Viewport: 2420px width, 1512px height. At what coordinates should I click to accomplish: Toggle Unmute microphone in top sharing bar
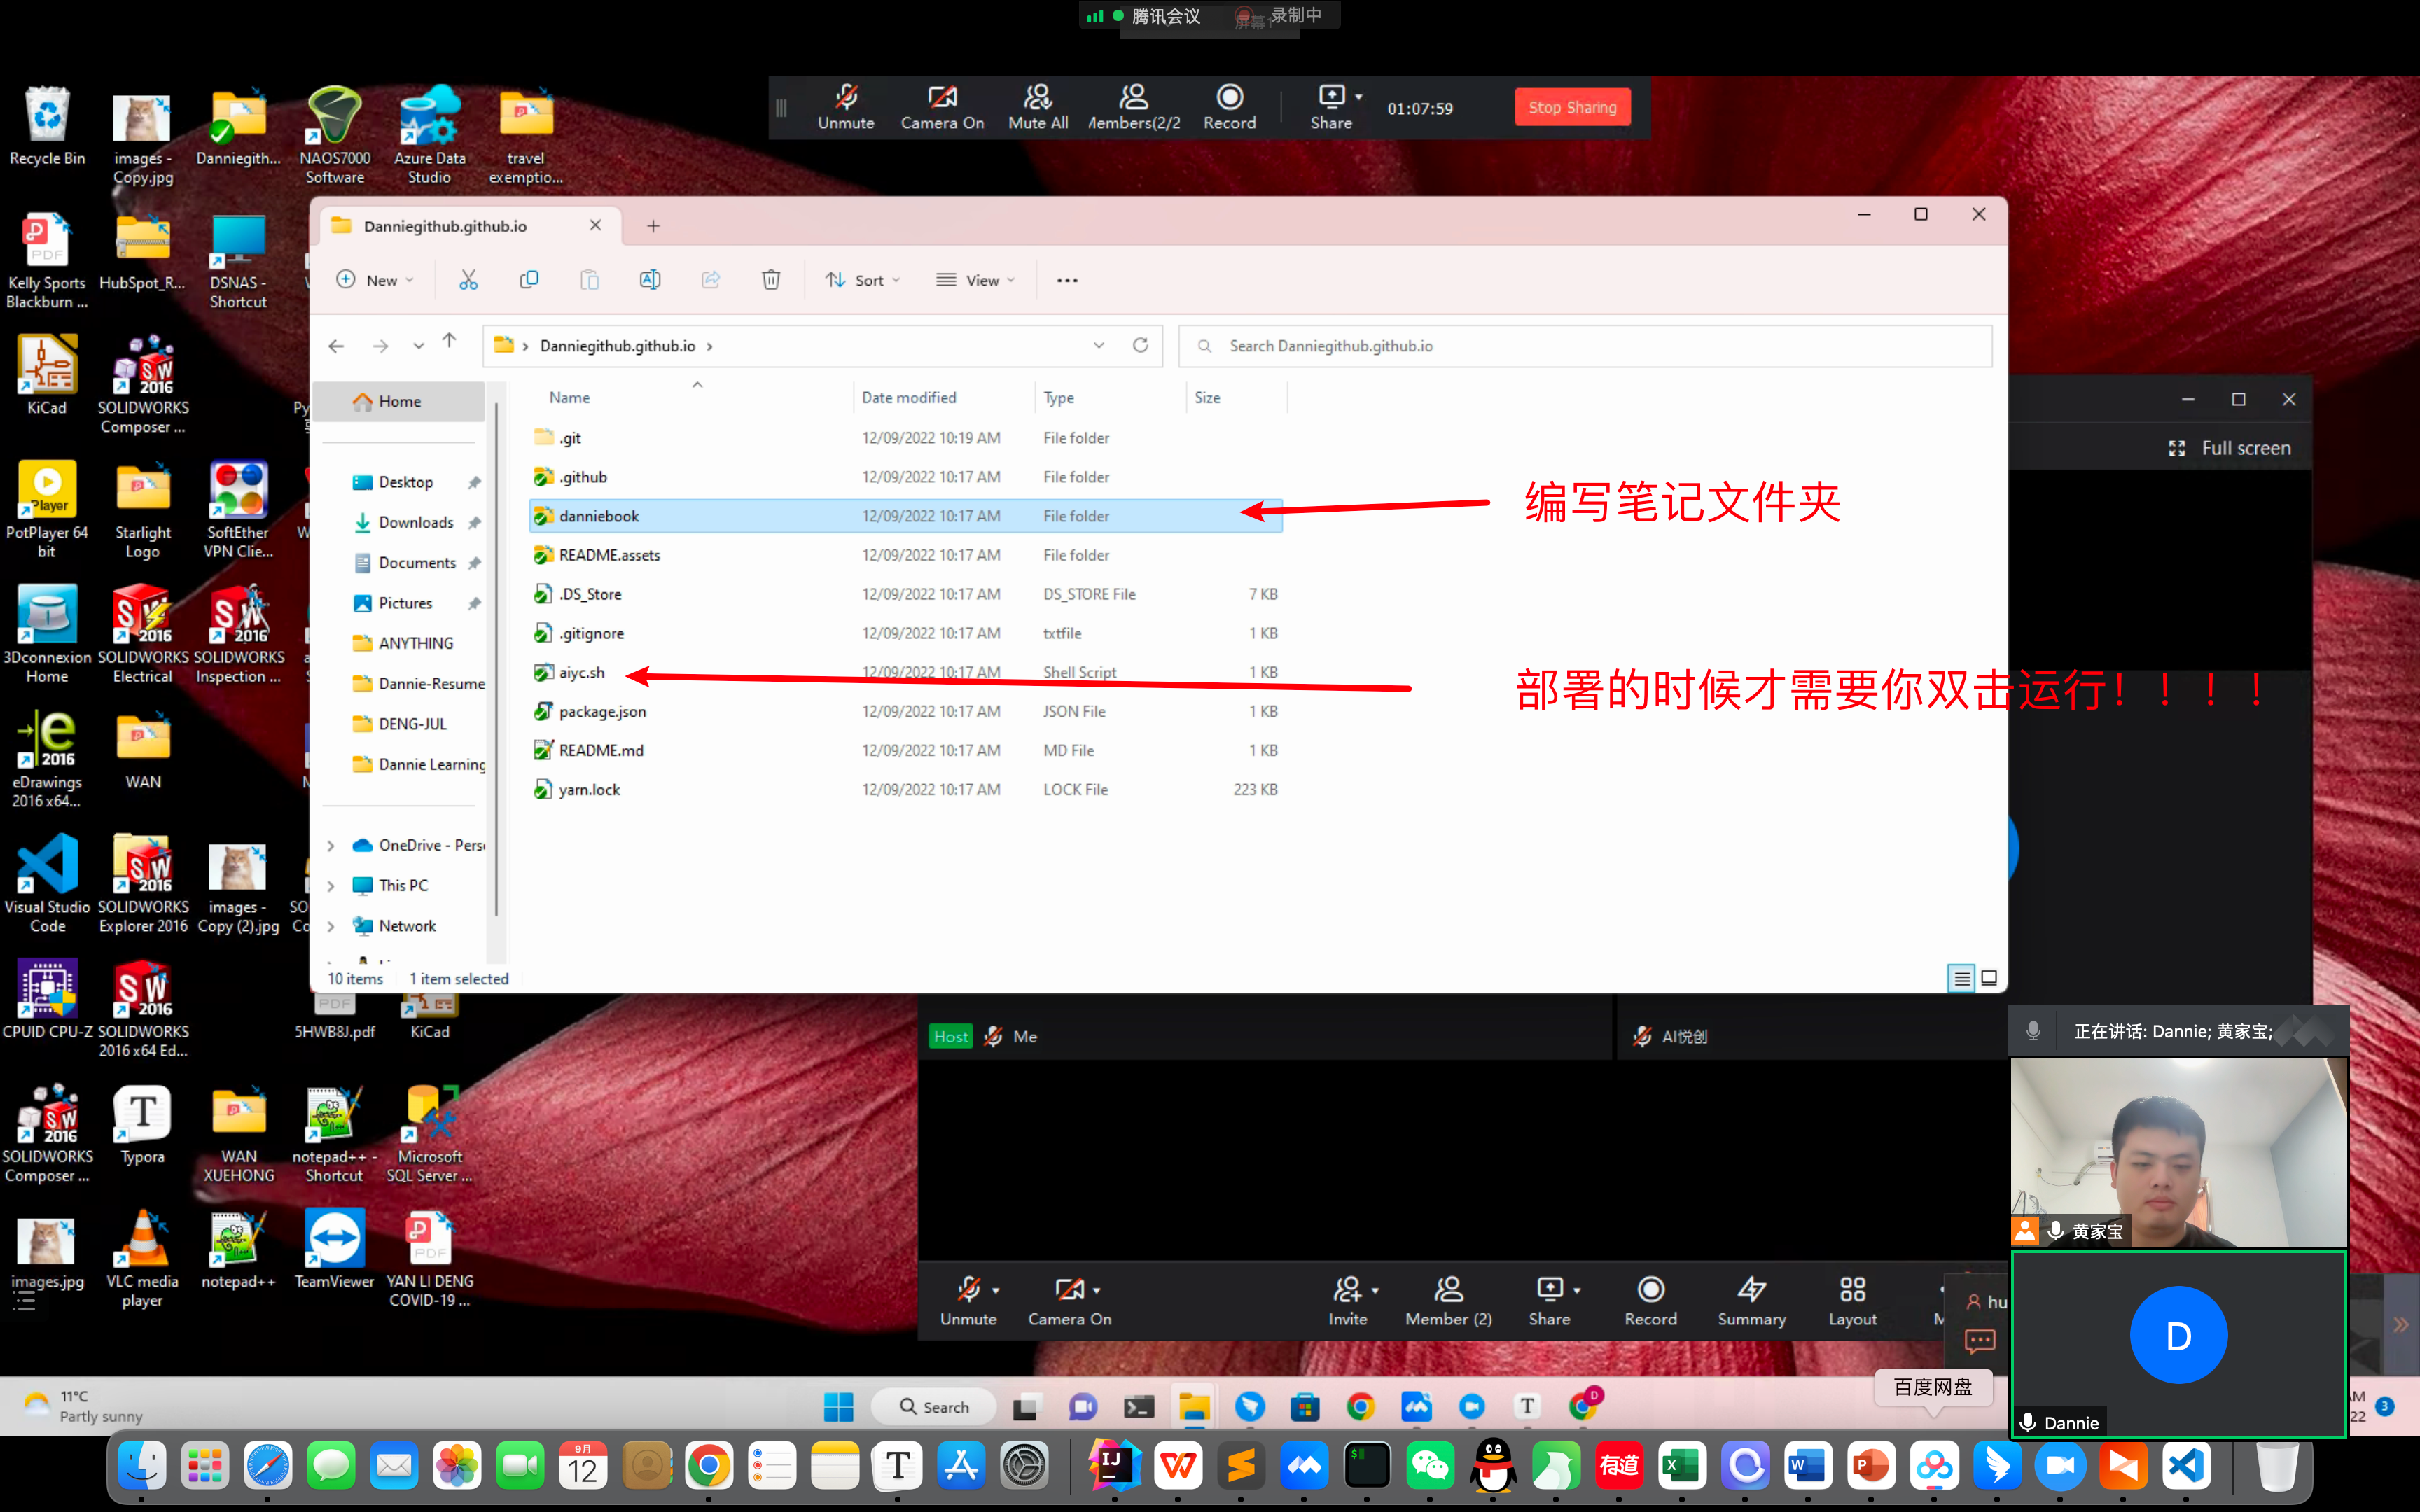click(846, 107)
